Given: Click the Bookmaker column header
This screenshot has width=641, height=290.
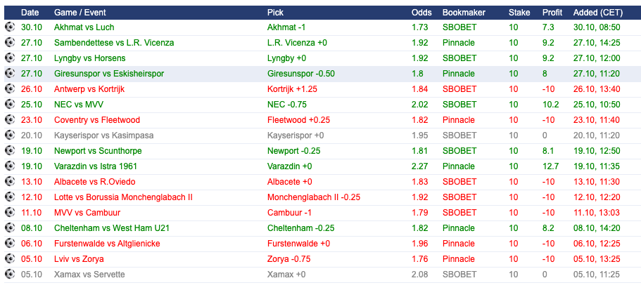Looking at the screenshot, I should pyautogui.click(x=464, y=13).
